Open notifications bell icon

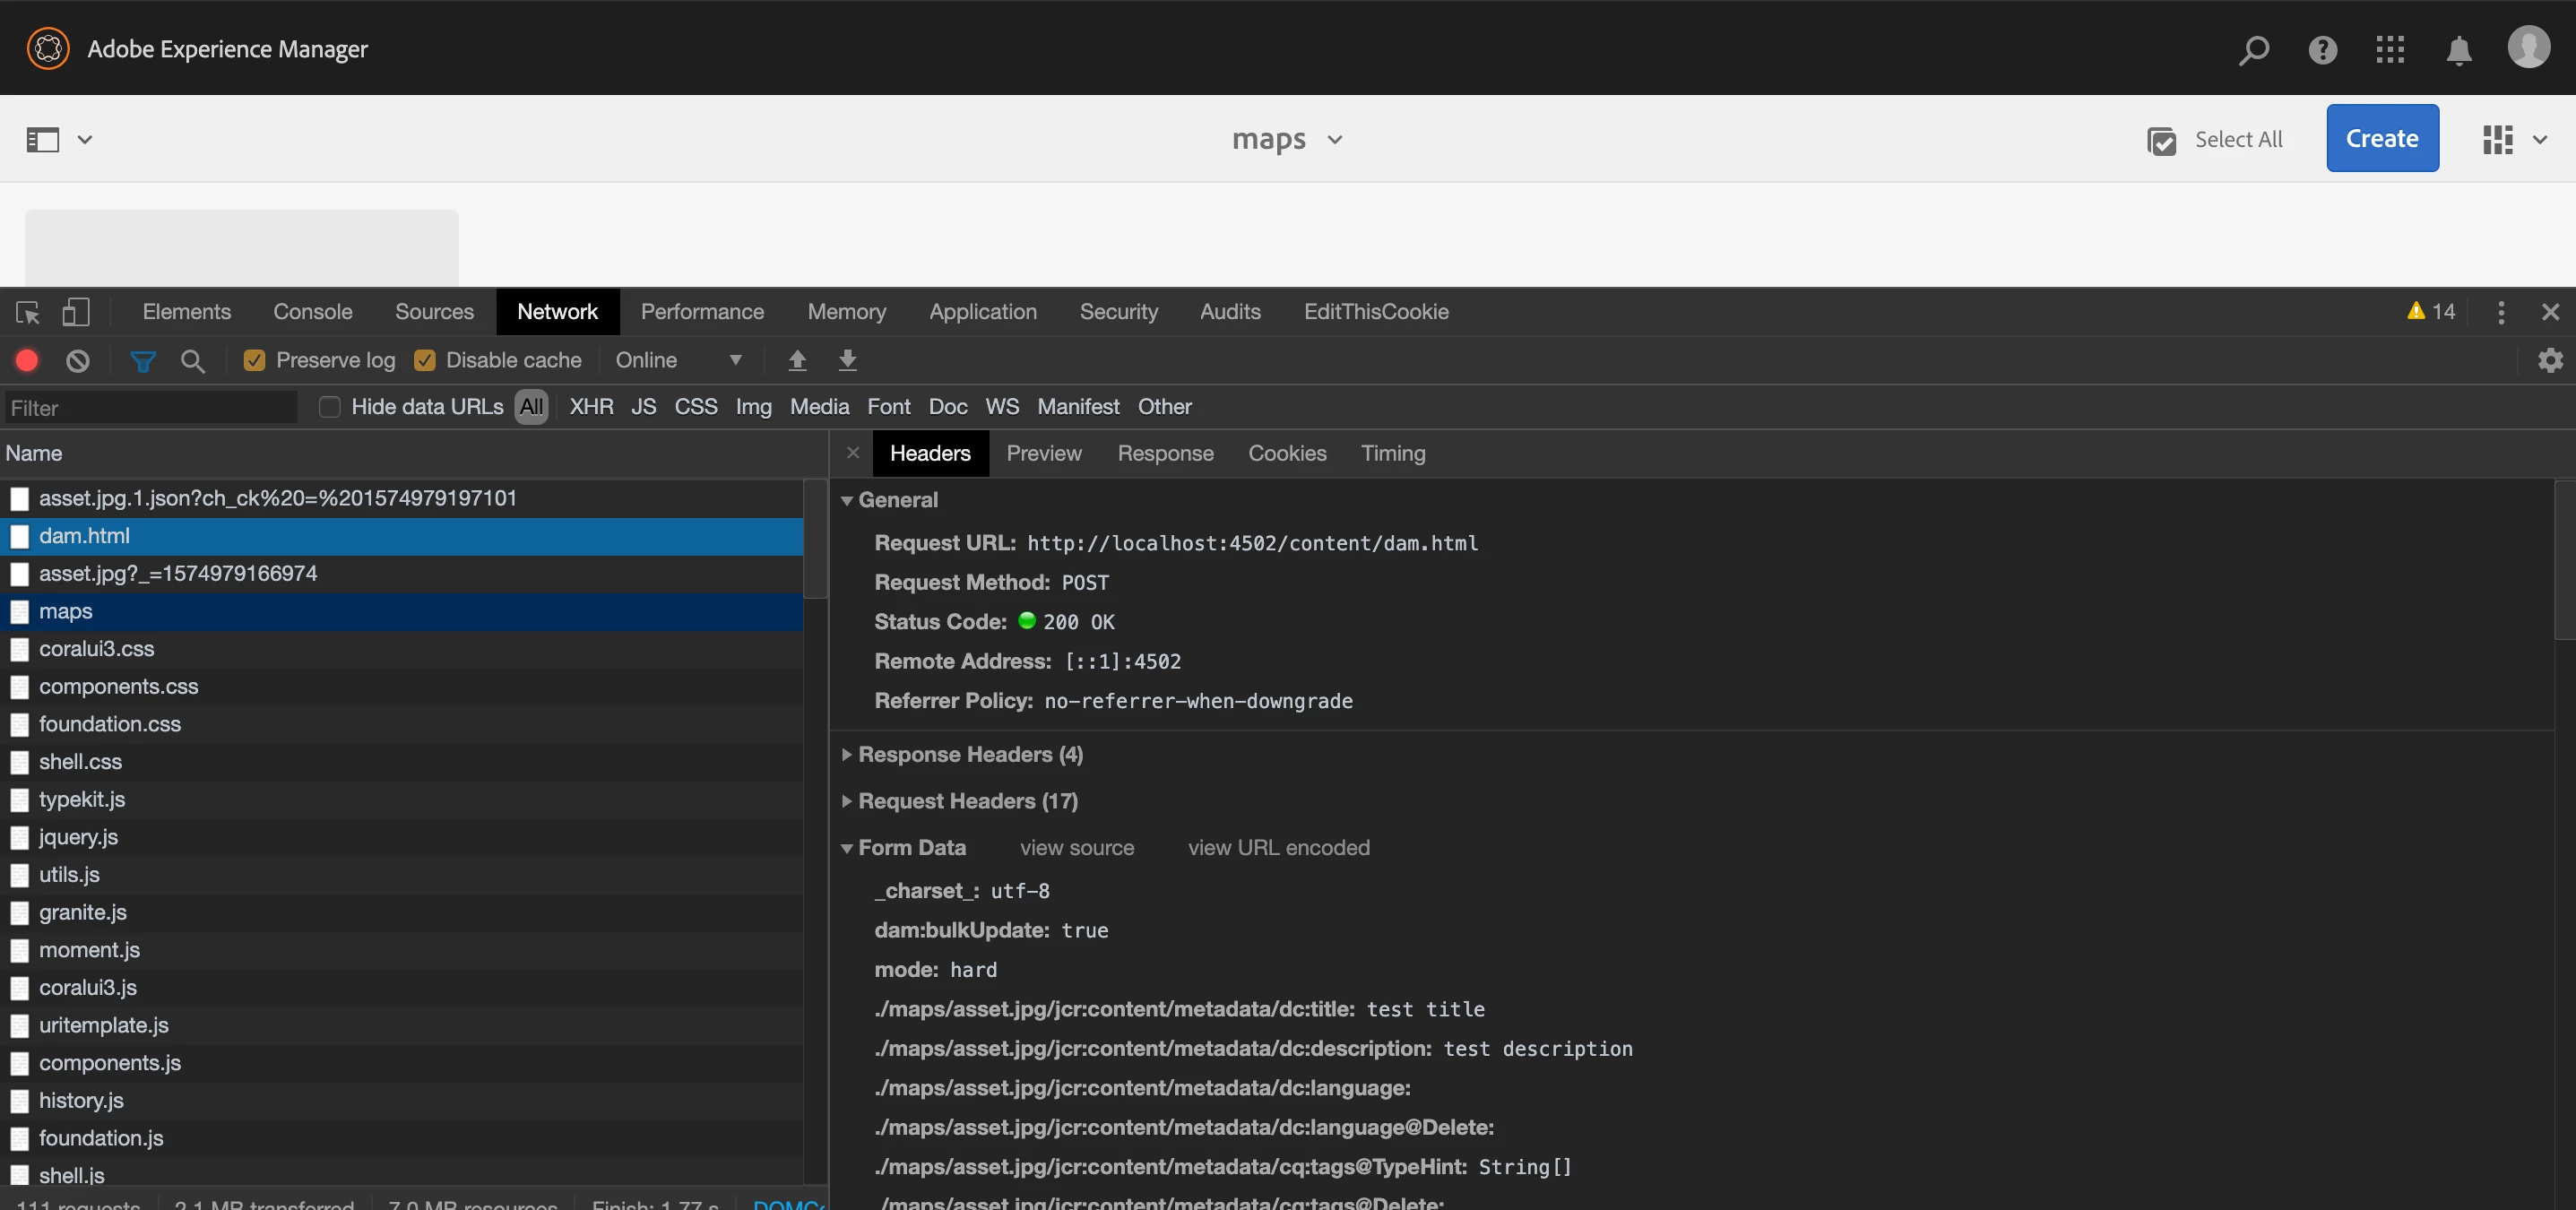[x=2459, y=49]
